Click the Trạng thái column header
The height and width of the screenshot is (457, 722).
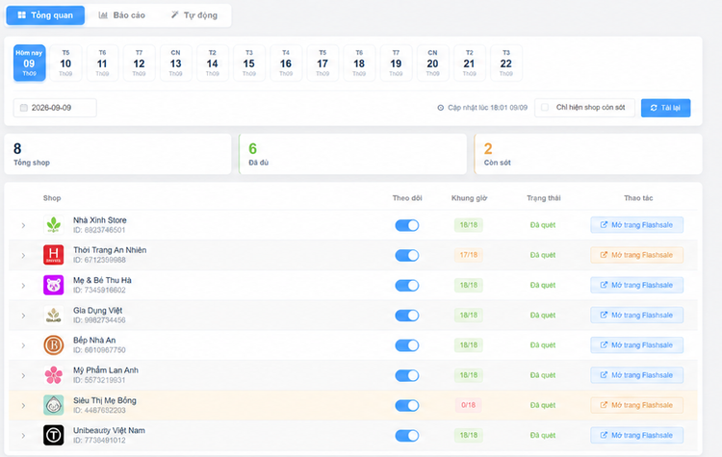click(x=543, y=198)
